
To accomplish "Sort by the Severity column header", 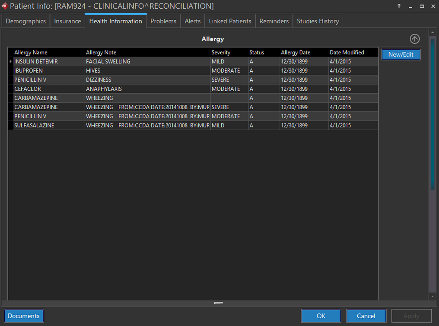I will [221, 52].
